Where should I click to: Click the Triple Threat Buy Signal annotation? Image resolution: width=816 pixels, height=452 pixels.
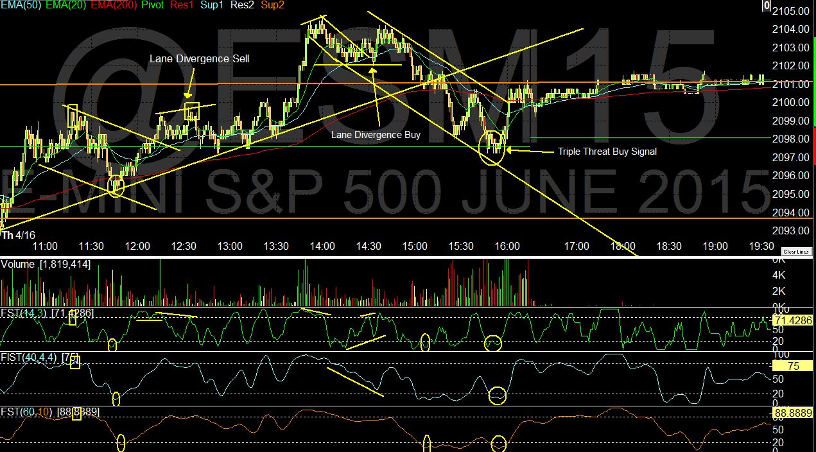coord(607,152)
